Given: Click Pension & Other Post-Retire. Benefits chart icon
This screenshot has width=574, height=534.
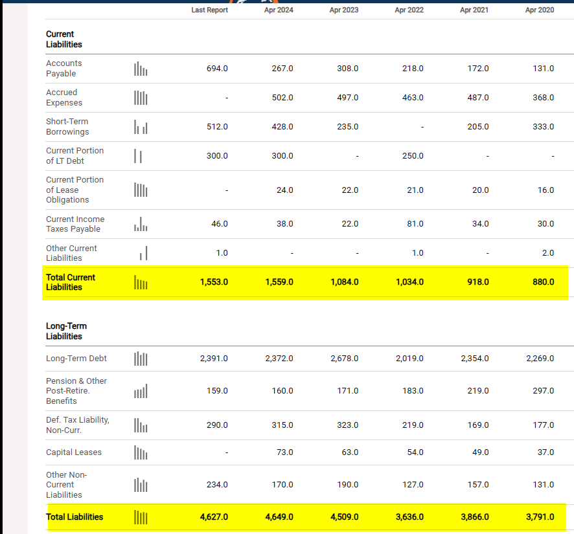Looking at the screenshot, I should pyautogui.click(x=141, y=391).
